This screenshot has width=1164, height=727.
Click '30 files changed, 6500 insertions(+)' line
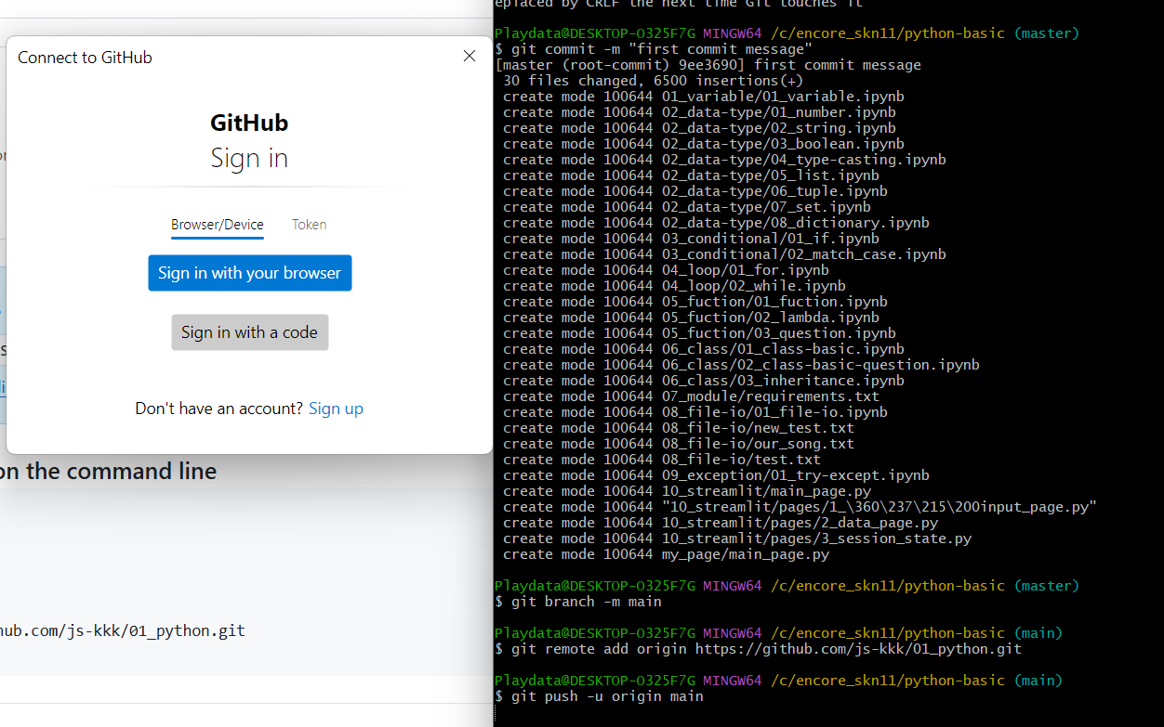point(654,81)
